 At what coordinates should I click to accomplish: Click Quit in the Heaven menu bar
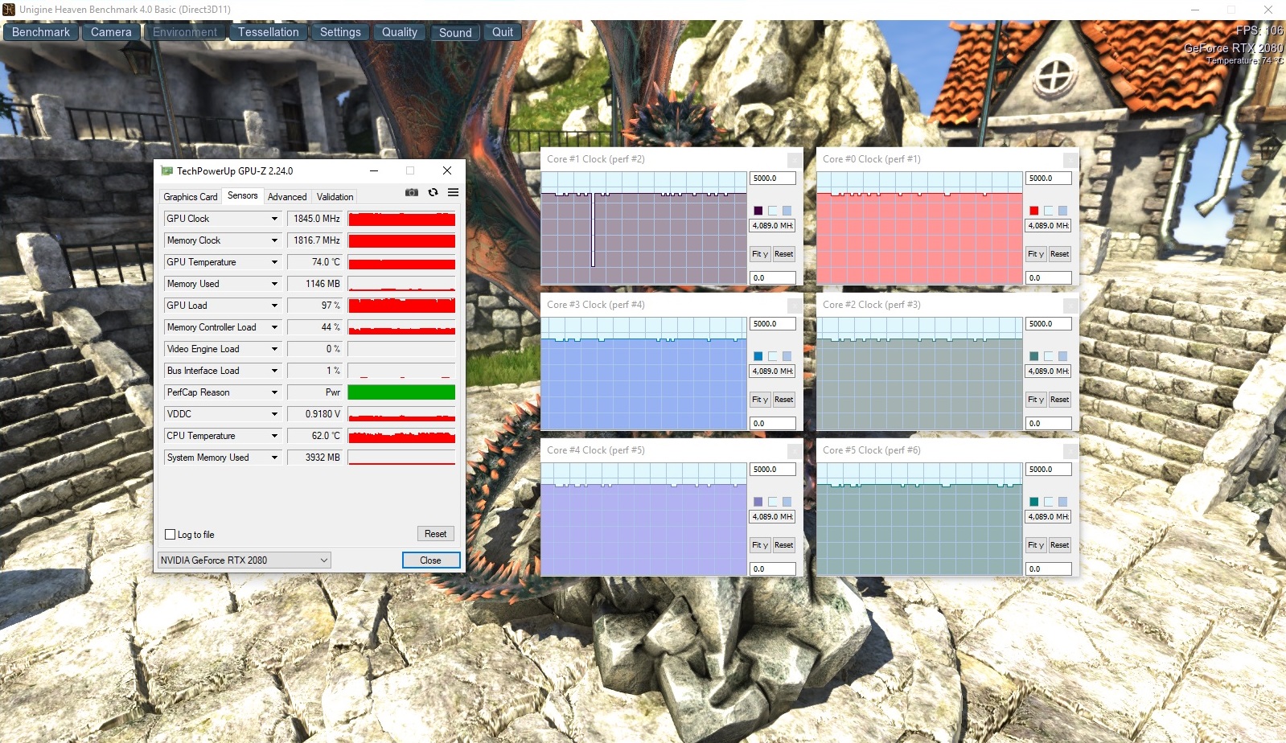[503, 32]
